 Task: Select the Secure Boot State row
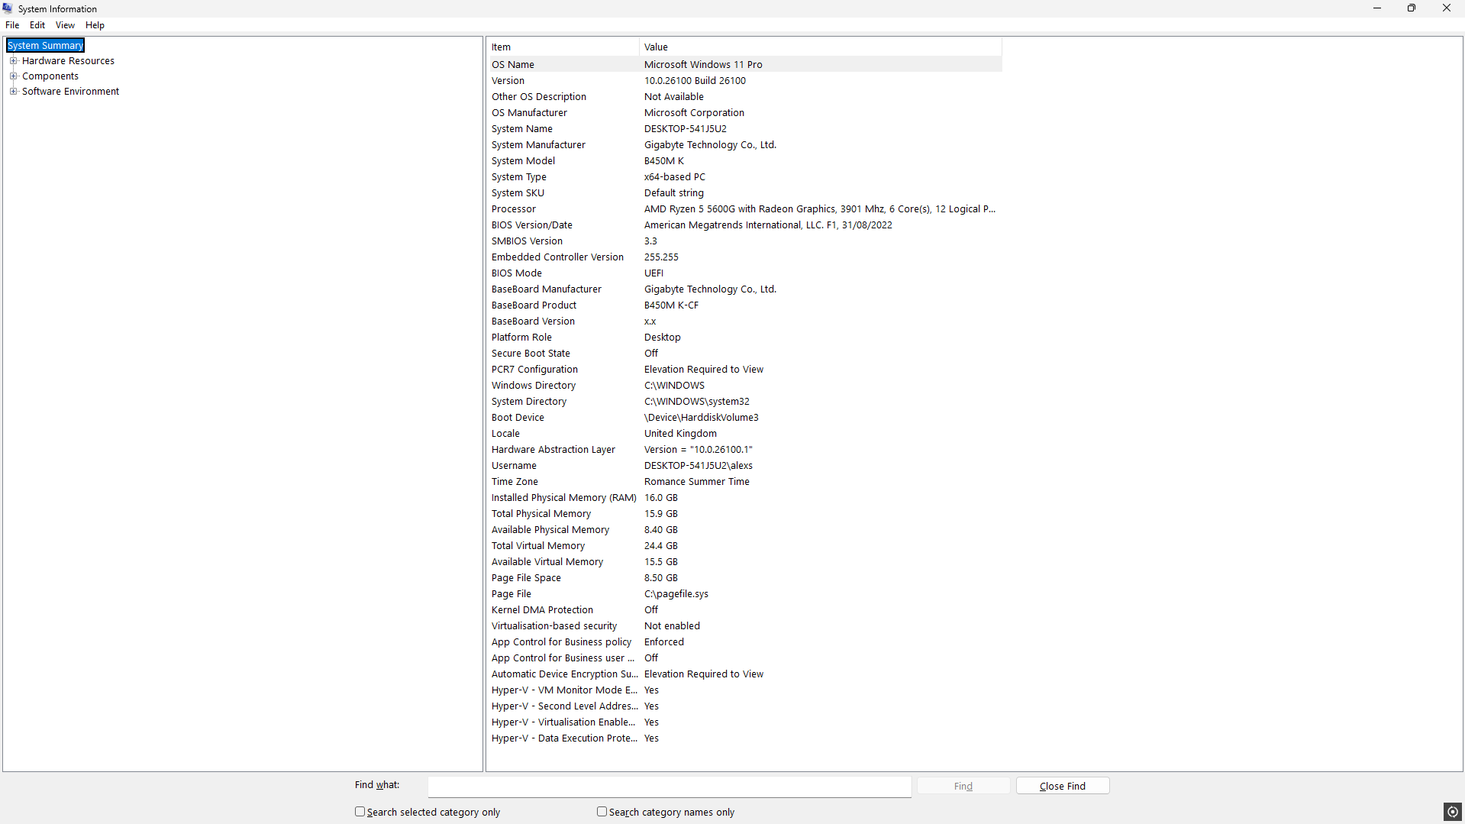[745, 354]
